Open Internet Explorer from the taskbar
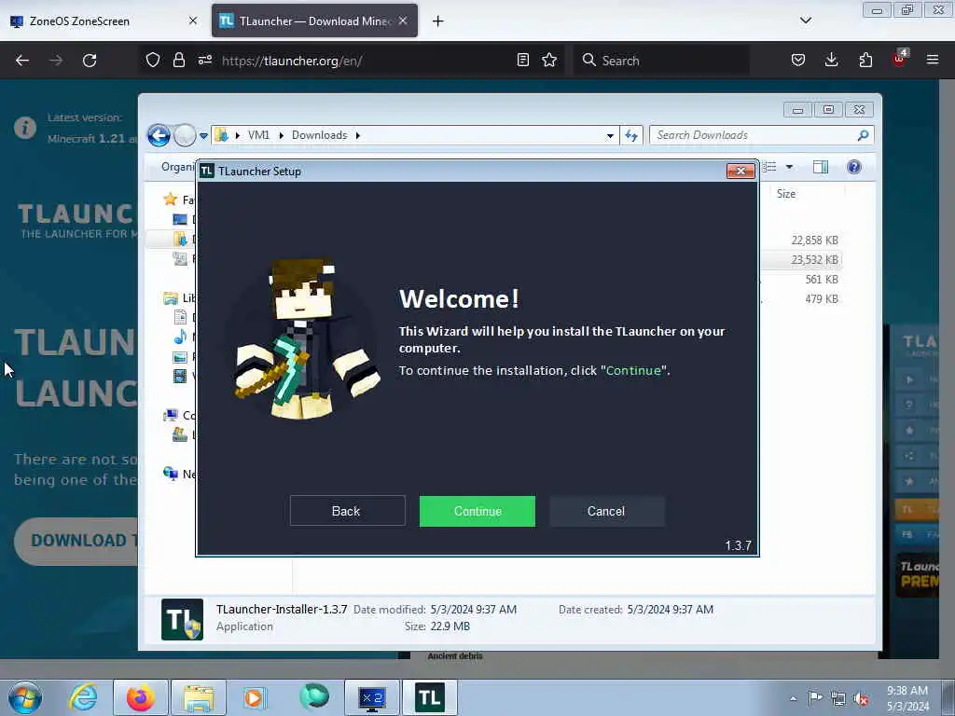Screen dimensions: 955x716 tap(83, 697)
